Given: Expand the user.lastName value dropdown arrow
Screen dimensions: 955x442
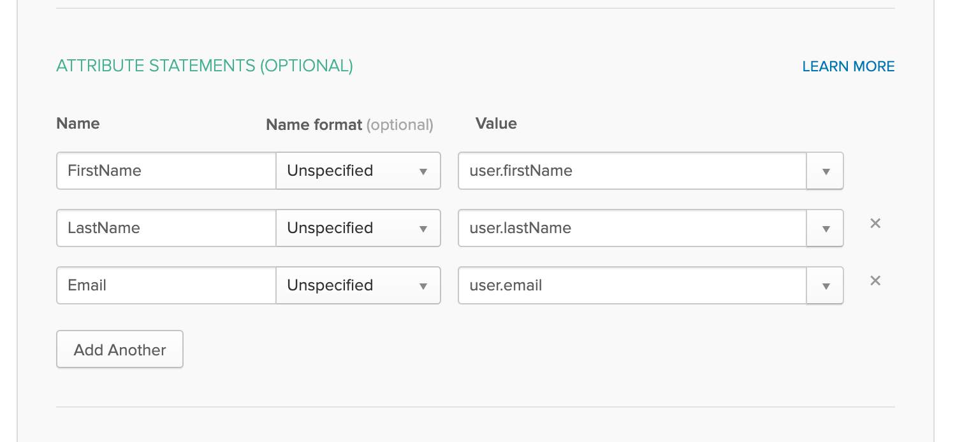Looking at the screenshot, I should [x=826, y=229].
